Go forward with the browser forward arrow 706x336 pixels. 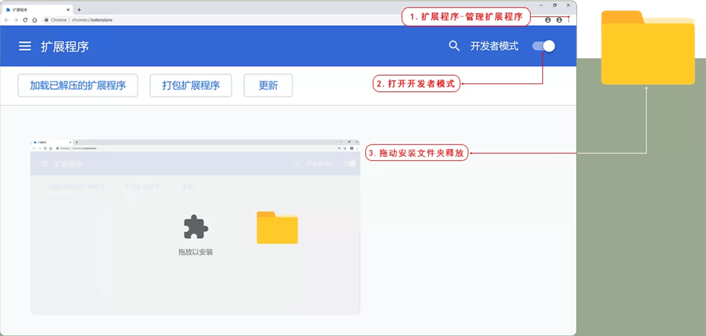(16, 20)
